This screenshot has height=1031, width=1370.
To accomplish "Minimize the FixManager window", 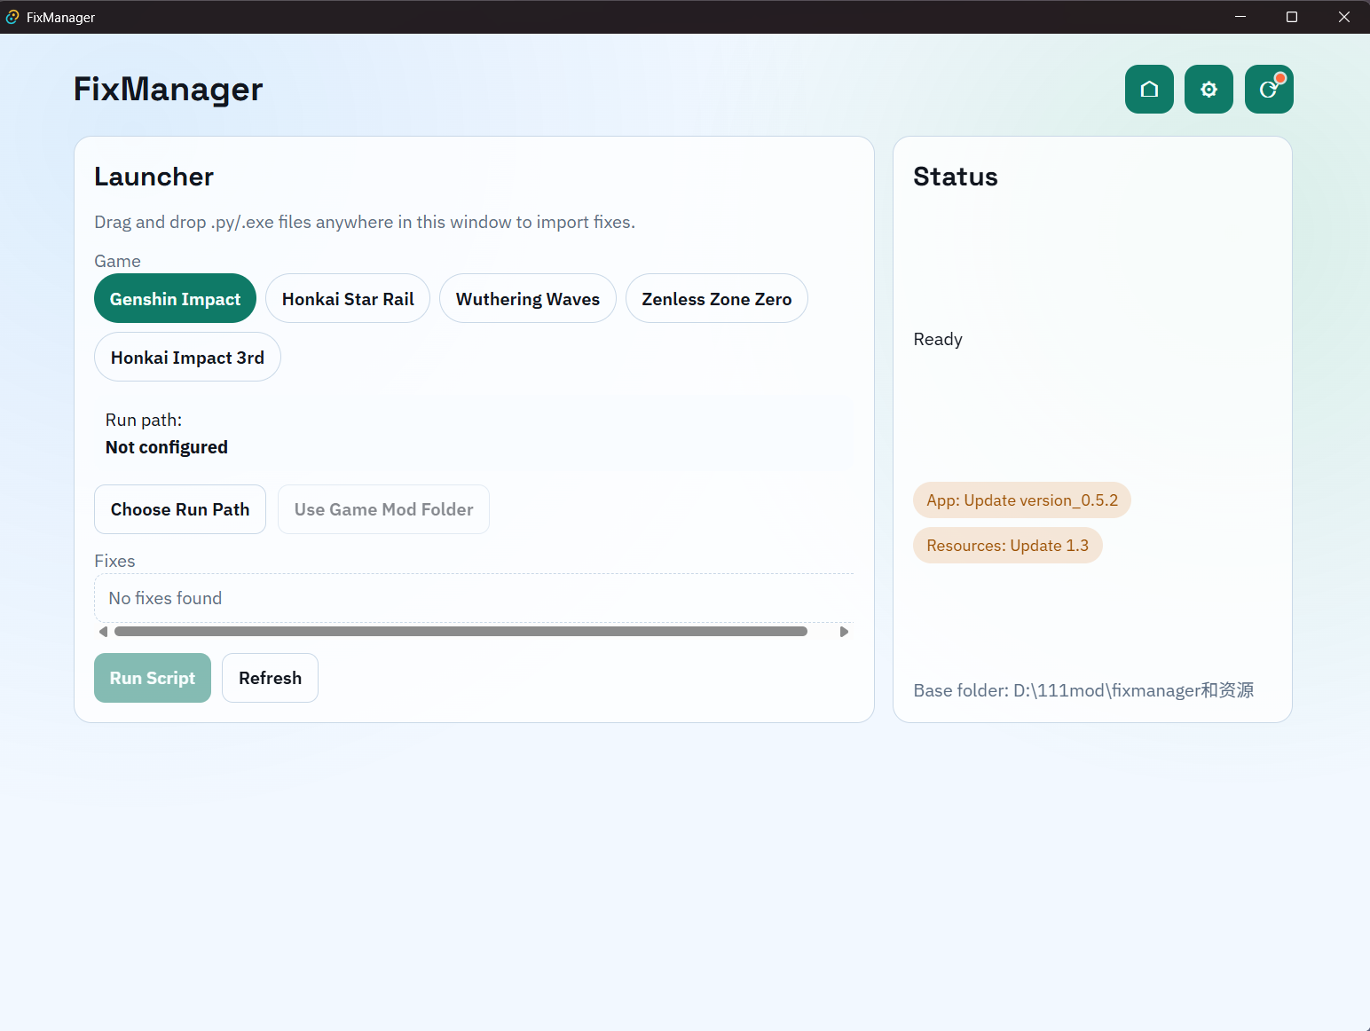I will (x=1240, y=17).
